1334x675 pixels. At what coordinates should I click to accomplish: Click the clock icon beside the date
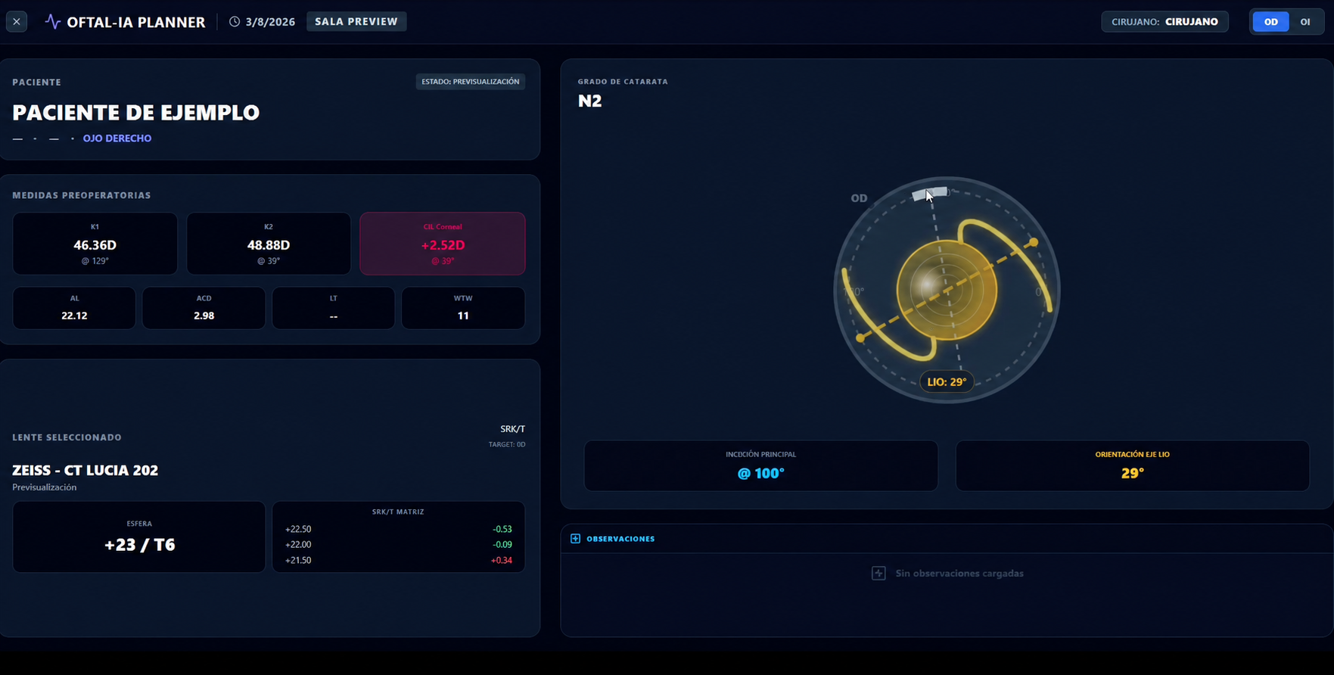(235, 22)
